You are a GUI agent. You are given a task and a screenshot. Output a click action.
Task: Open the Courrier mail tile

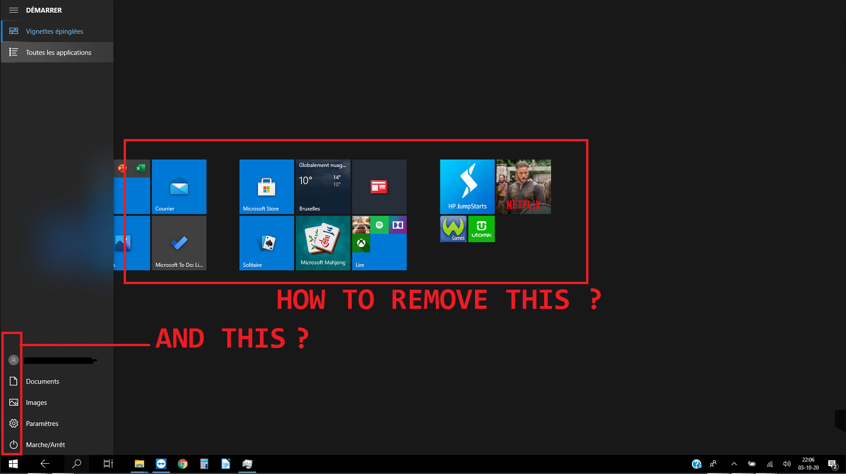(179, 187)
